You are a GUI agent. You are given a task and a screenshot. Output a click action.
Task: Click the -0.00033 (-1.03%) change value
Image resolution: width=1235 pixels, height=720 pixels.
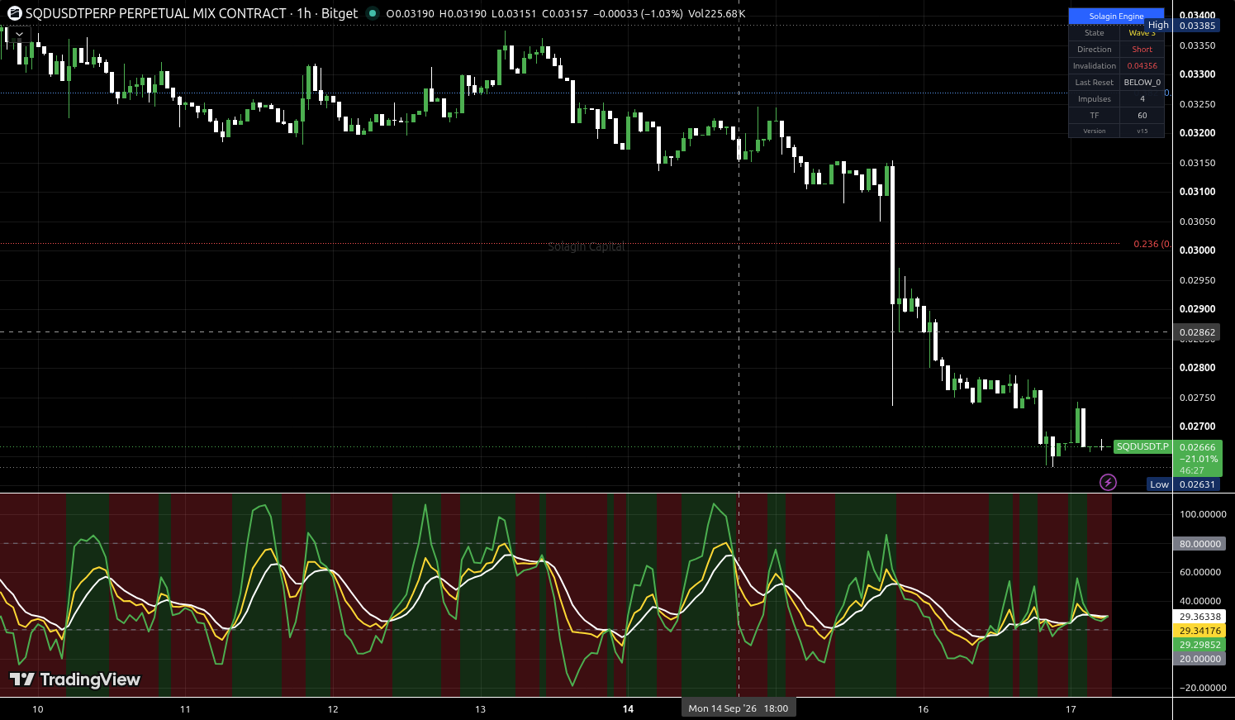[x=639, y=14]
